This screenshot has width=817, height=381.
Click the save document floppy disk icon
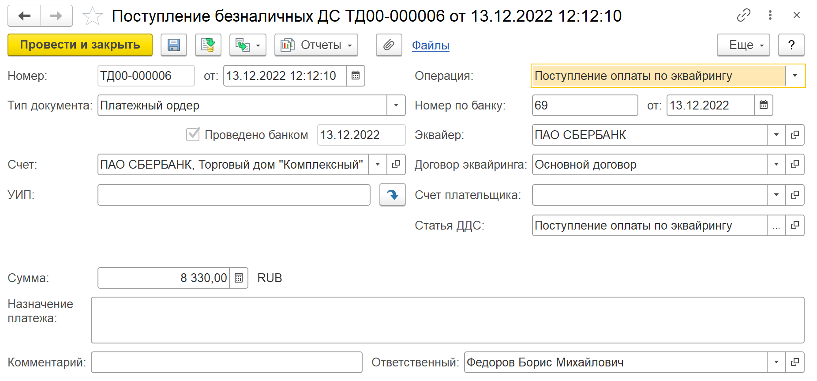pyautogui.click(x=174, y=45)
